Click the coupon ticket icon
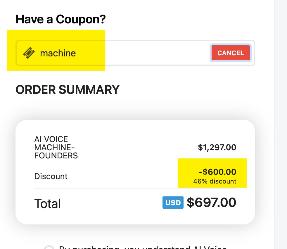The width and height of the screenshot is (287, 249). (29, 53)
